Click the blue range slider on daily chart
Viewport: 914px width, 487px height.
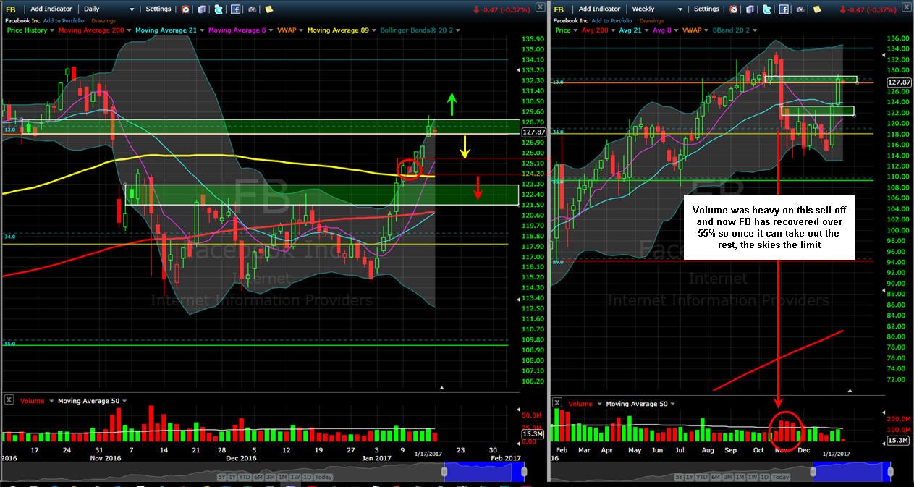(483, 472)
